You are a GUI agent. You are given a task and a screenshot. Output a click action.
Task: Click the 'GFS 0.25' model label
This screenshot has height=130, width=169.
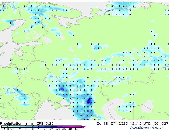pyautogui.click(x=45, y=124)
